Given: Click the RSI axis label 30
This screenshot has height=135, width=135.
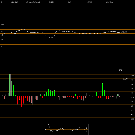Looking at the screenshot, I should click(x=2, y=40).
